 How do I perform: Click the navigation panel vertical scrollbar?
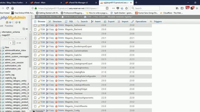(30, 50)
